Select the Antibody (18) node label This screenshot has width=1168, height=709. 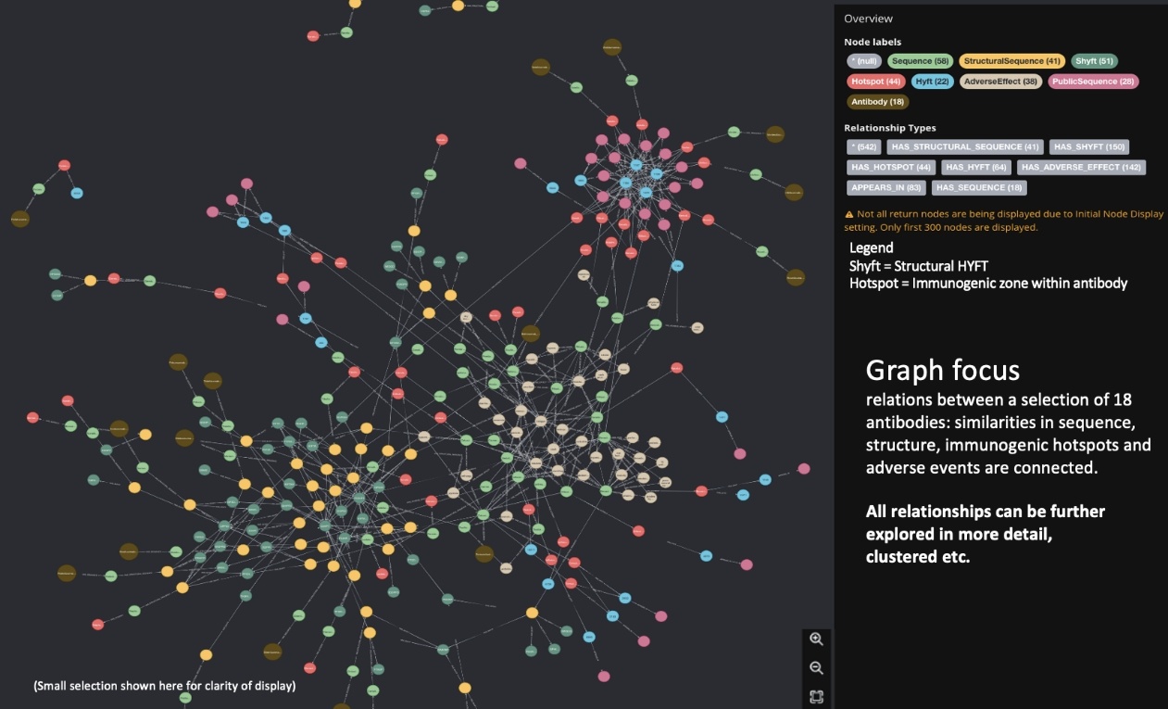click(878, 102)
